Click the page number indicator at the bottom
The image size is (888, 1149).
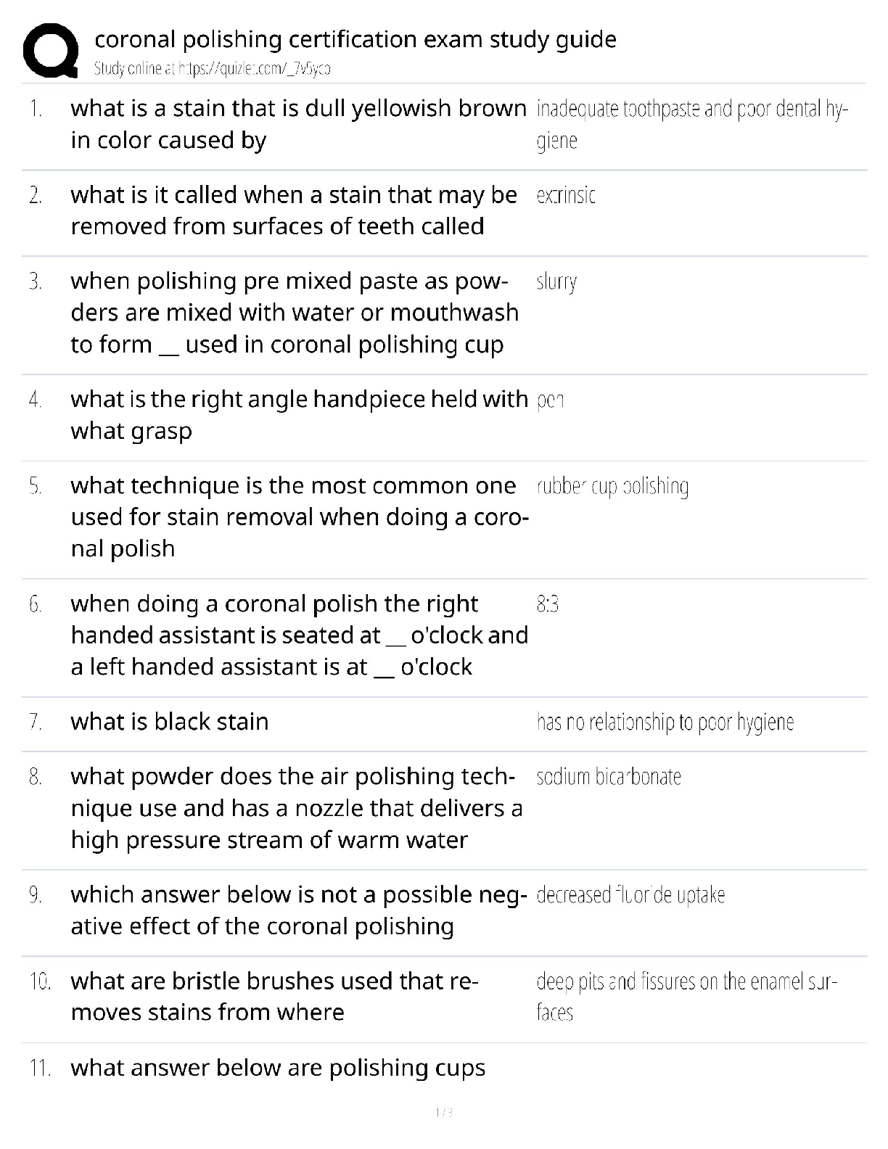[443, 1112]
